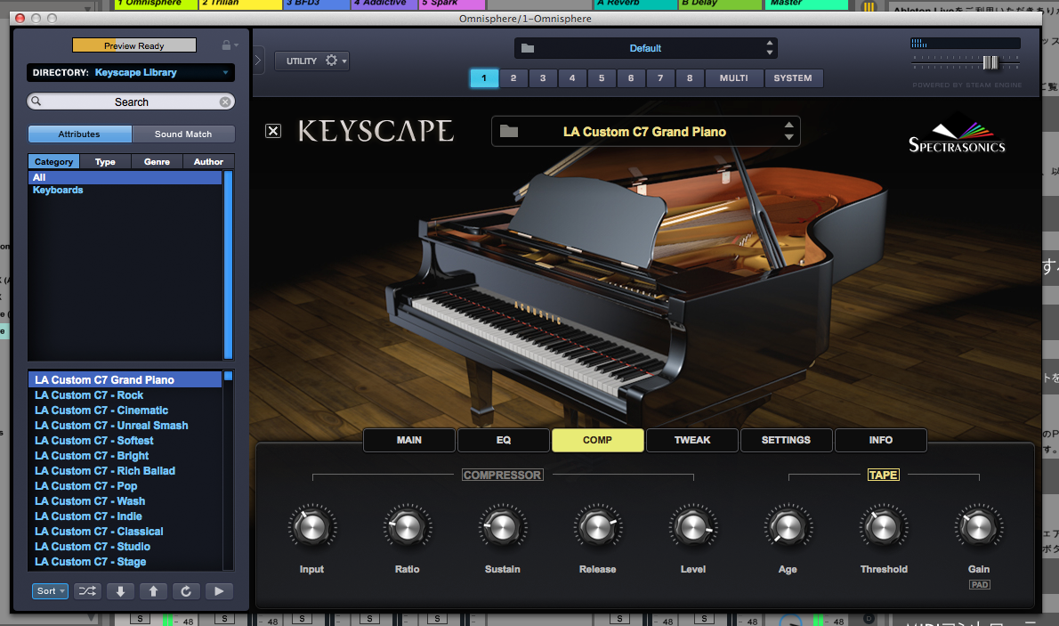Click the folder icon beside Default
The image size is (1059, 626).
(528, 48)
